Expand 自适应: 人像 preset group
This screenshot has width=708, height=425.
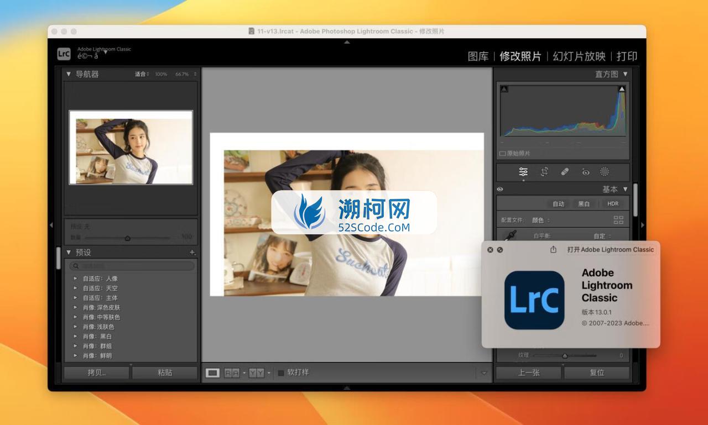(x=75, y=279)
